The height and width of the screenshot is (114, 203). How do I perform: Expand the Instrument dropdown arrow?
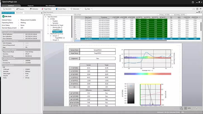point(81,9)
